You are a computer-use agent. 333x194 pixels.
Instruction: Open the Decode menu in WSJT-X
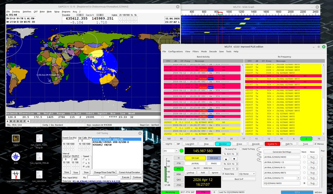coord(213,52)
